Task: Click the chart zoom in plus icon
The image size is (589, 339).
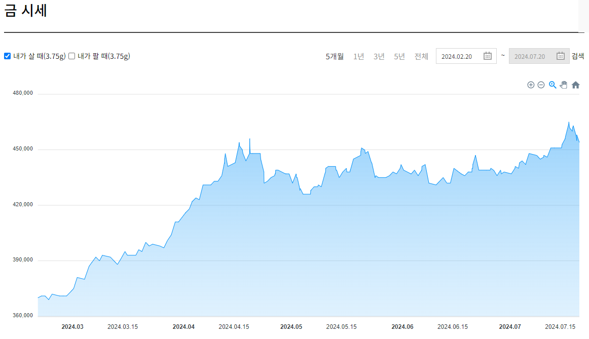Action: tap(531, 85)
